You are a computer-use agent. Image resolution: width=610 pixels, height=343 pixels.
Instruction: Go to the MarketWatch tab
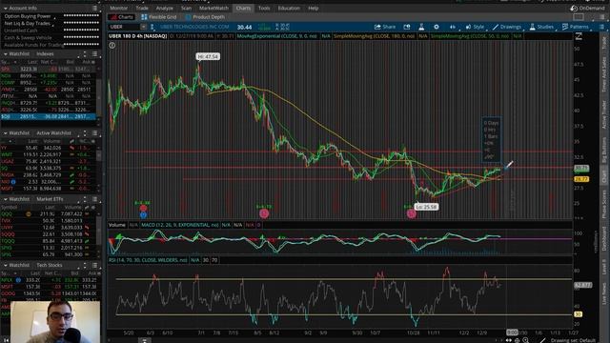(x=213, y=9)
